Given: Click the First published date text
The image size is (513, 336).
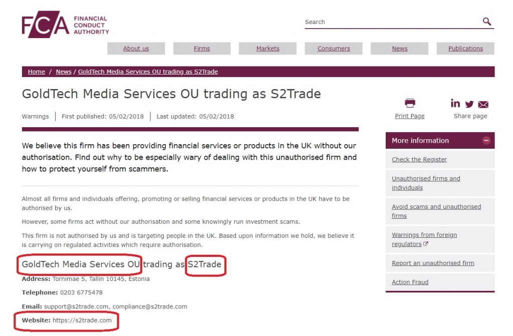Looking at the screenshot, I should tap(103, 117).
